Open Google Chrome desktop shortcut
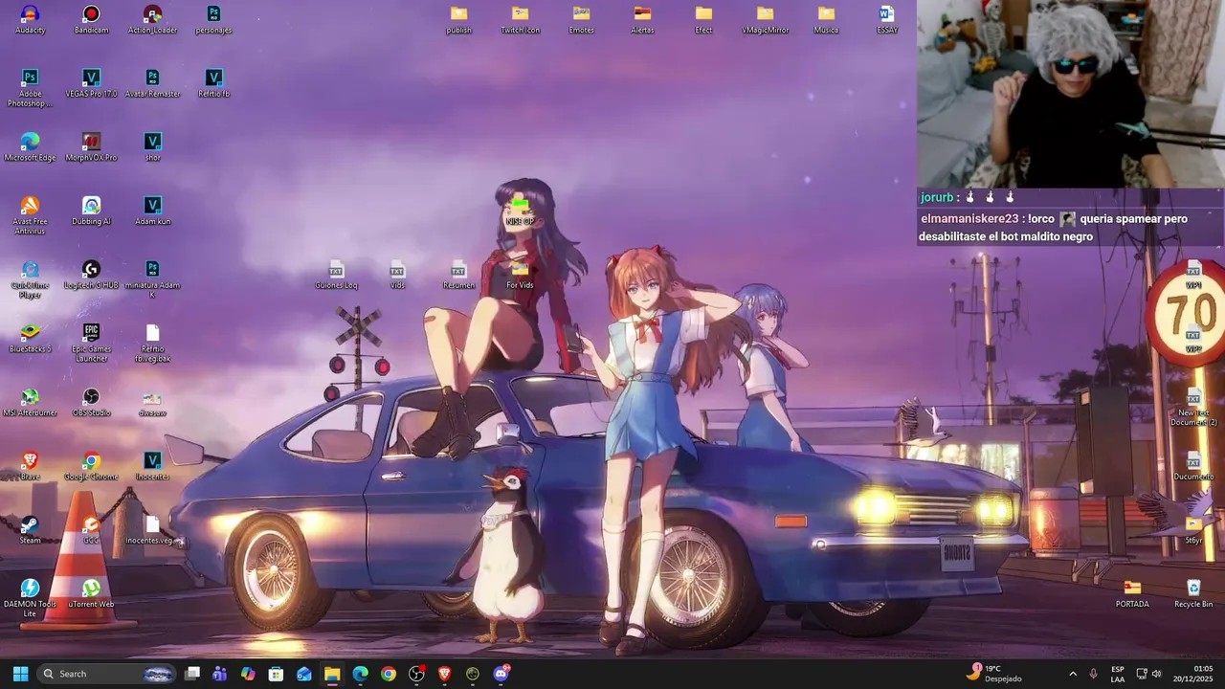The width and height of the screenshot is (1225, 689). point(91,467)
